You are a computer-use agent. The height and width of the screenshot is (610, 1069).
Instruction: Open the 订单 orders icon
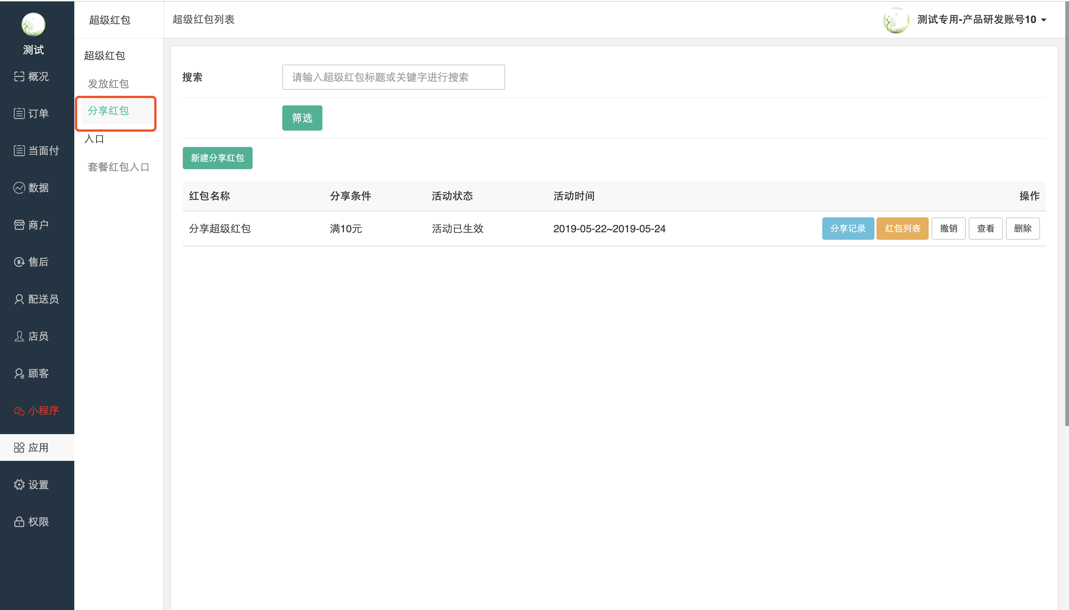coord(19,114)
